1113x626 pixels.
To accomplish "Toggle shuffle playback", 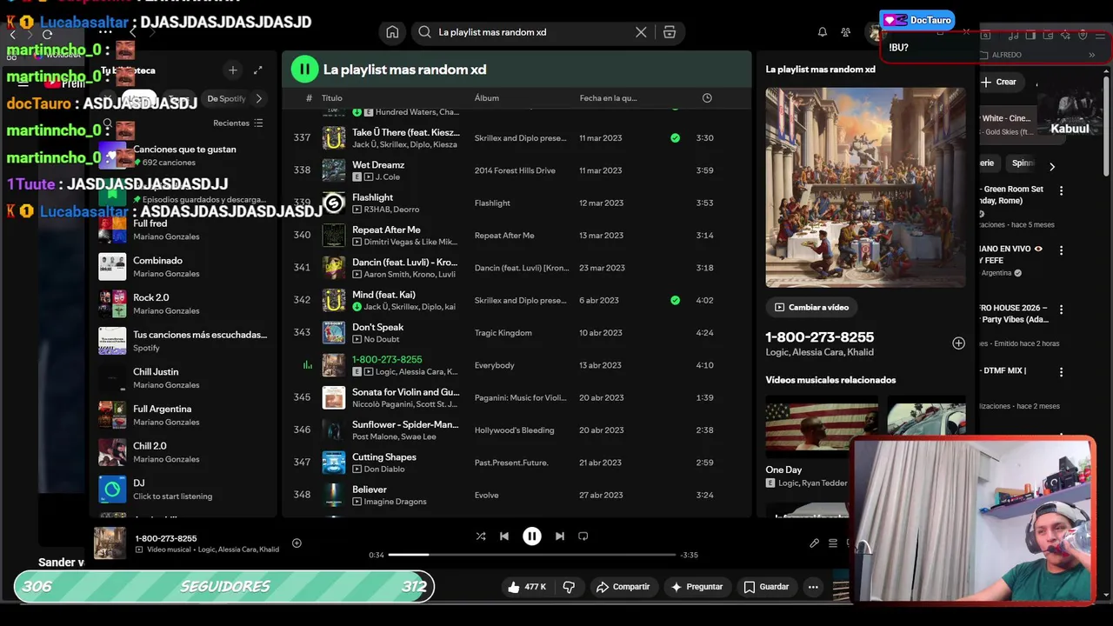I will [481, 536].
